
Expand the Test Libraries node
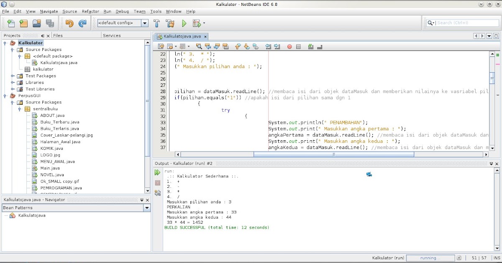[13, 89]
